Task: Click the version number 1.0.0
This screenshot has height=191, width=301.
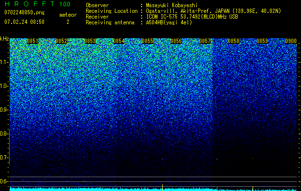Action: (x=65, y=4)
